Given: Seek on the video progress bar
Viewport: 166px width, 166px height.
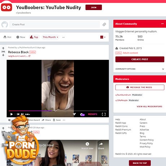Looking at the screenshot, I should [x=58, y=111].
